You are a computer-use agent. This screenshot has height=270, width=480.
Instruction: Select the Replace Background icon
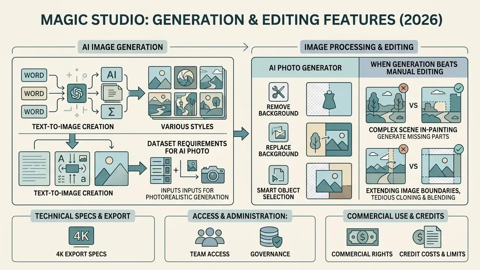click(278, 132)
